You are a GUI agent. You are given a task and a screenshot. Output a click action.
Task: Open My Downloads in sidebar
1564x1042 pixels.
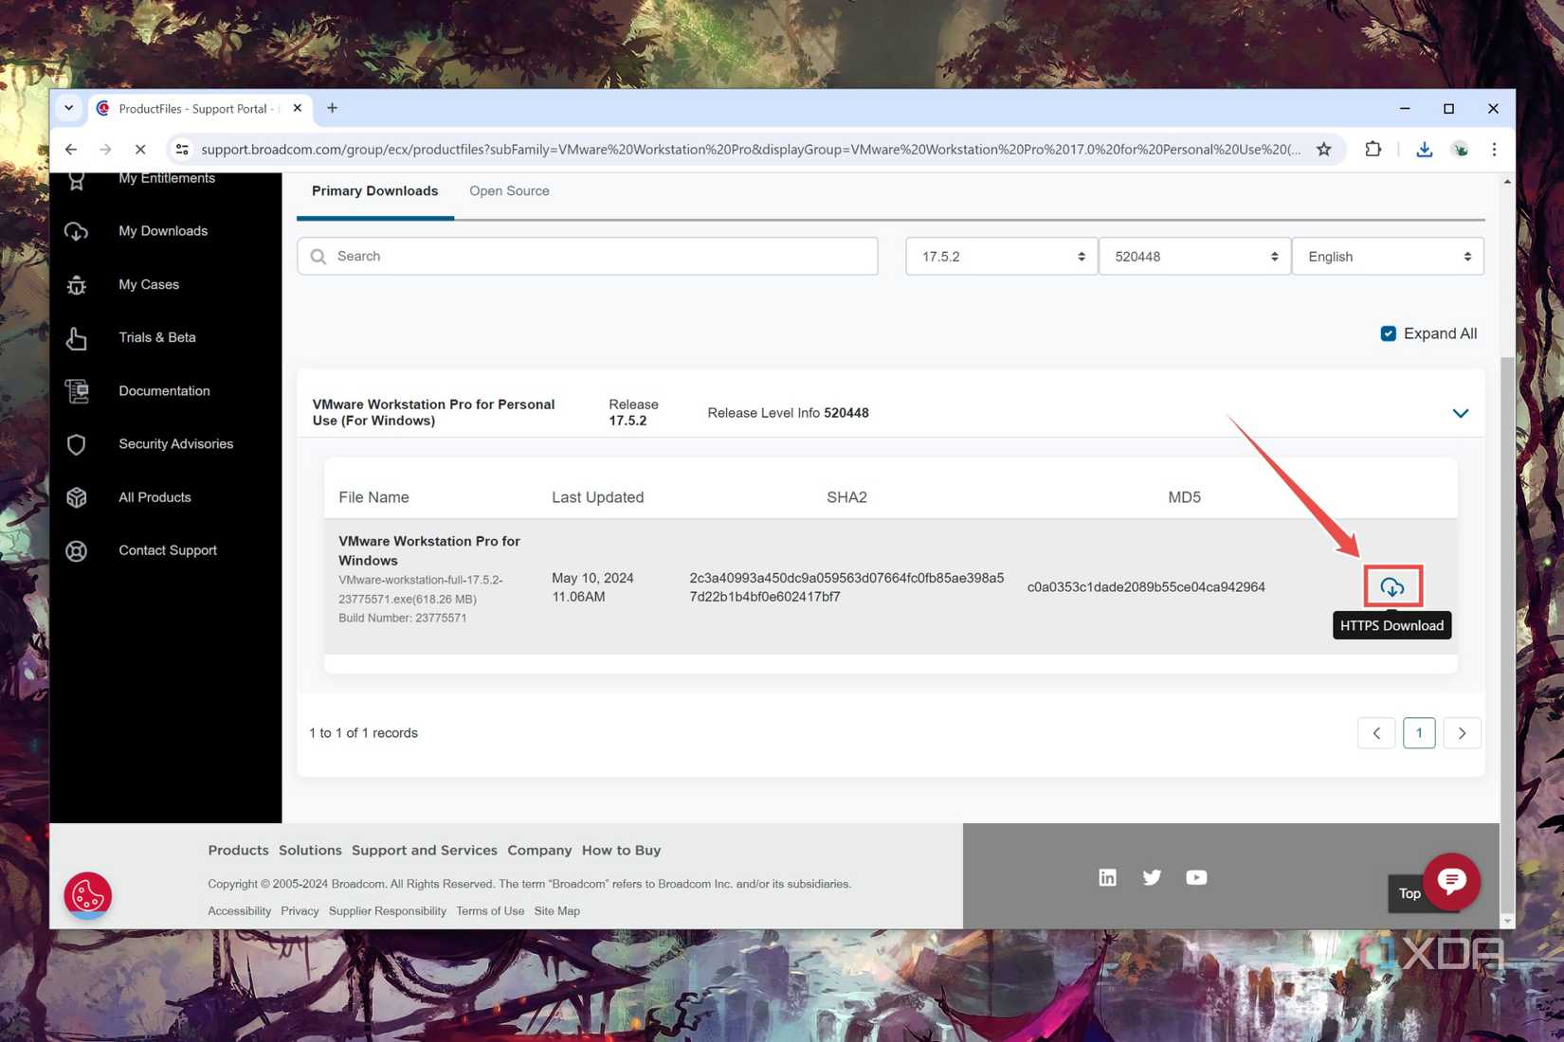point(163,231)
